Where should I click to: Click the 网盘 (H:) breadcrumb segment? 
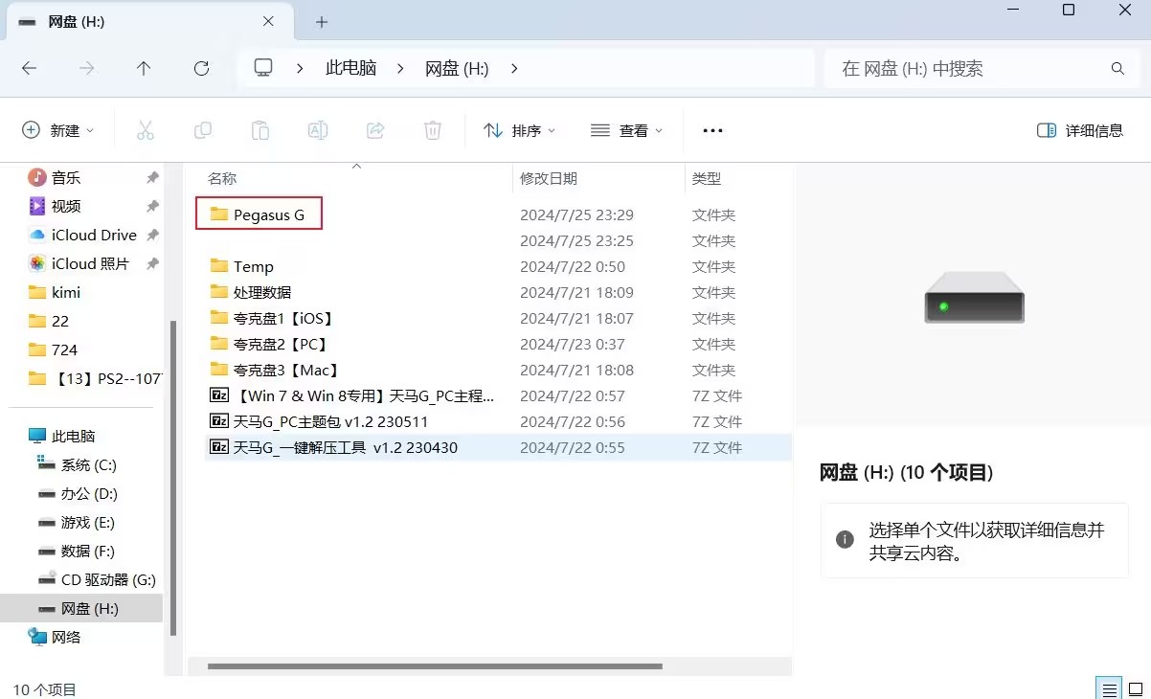pos(457,69)
